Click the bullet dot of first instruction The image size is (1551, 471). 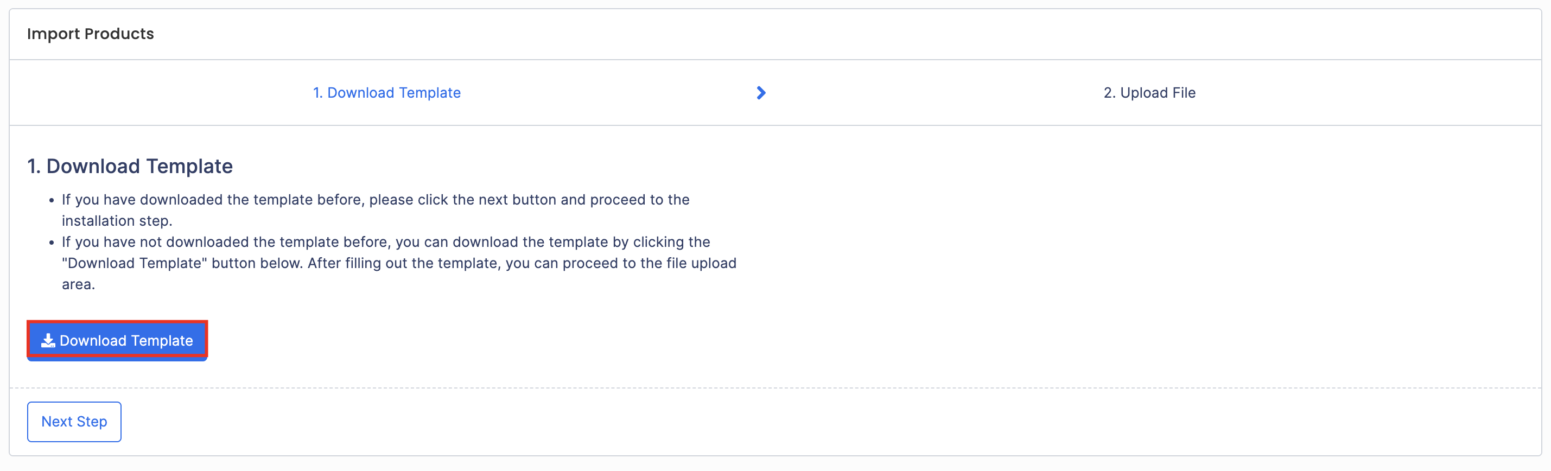click(51, 201)
